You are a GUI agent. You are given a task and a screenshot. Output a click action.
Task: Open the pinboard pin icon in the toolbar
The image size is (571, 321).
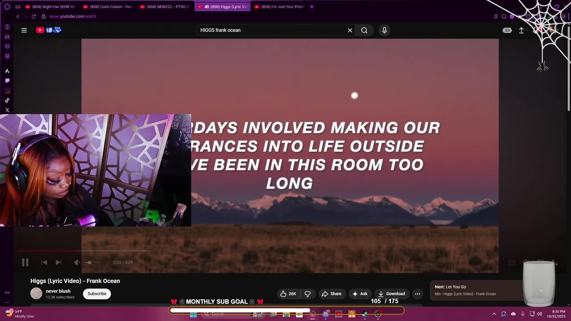tap(496, 16)
